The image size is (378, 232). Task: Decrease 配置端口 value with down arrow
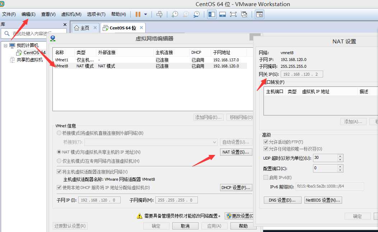coord(340,170)
